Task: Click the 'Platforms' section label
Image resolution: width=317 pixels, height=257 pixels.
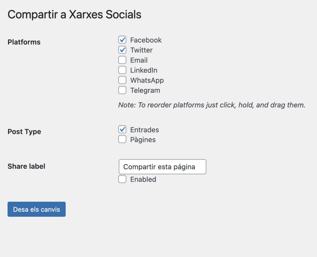Action: (24, 42)
